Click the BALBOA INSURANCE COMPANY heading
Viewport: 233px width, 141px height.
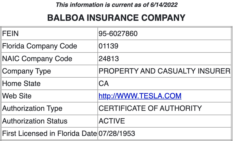[x=116, y=18]
